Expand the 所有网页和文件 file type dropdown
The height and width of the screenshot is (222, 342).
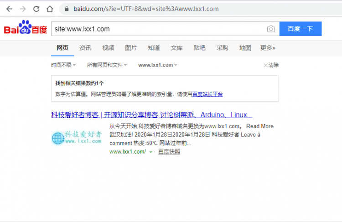click(107, 65)
